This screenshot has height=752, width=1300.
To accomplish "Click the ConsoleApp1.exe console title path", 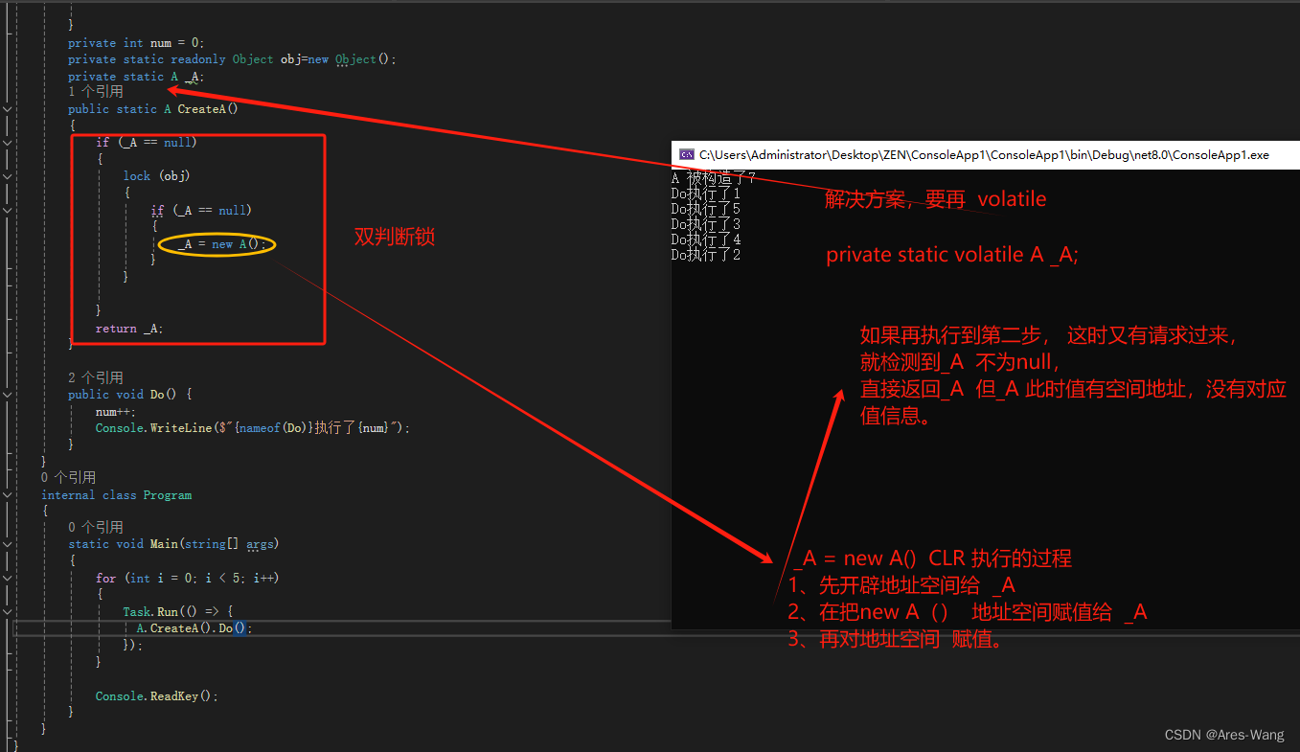I will click(x=984, y=154).
